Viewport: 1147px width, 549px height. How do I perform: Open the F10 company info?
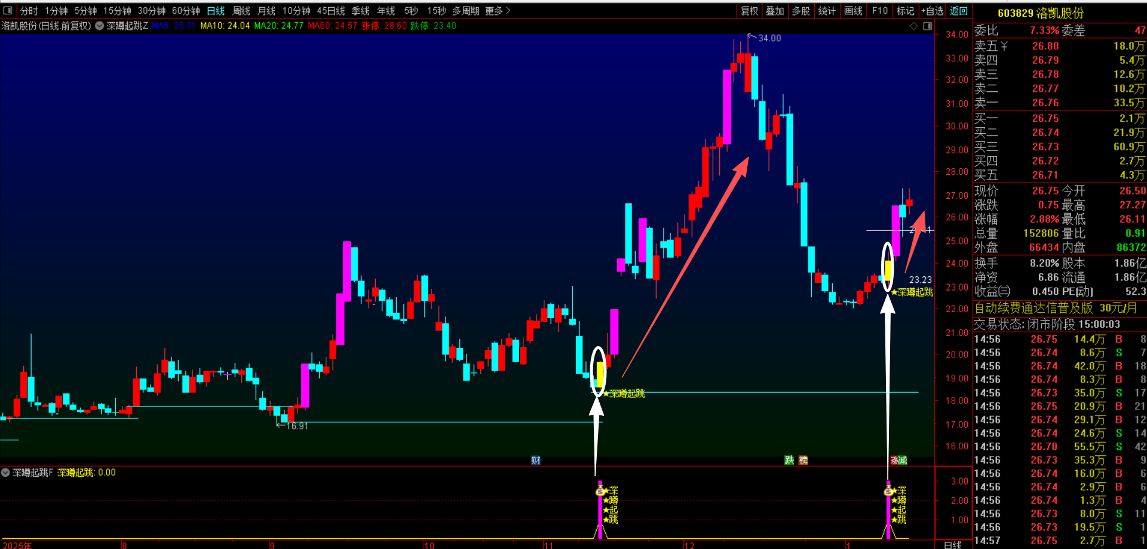pyautogui.click(x=879, y=11)
